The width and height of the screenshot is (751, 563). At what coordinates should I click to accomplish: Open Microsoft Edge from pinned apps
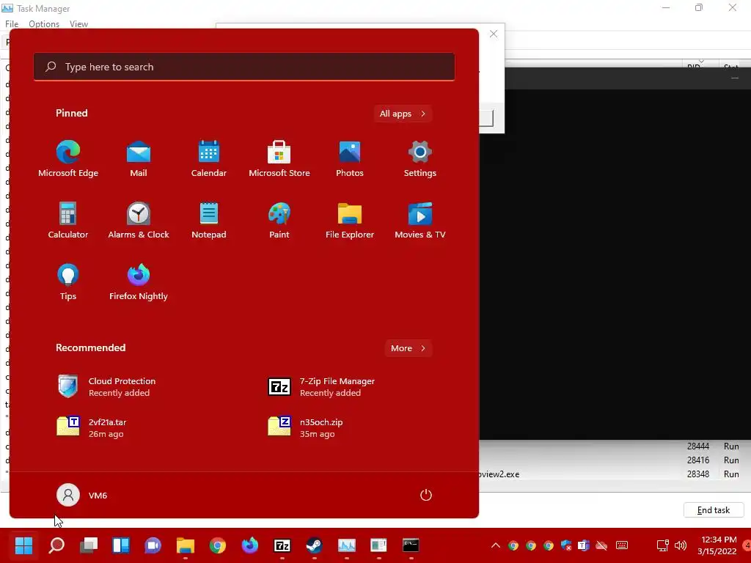click(68, 159)
